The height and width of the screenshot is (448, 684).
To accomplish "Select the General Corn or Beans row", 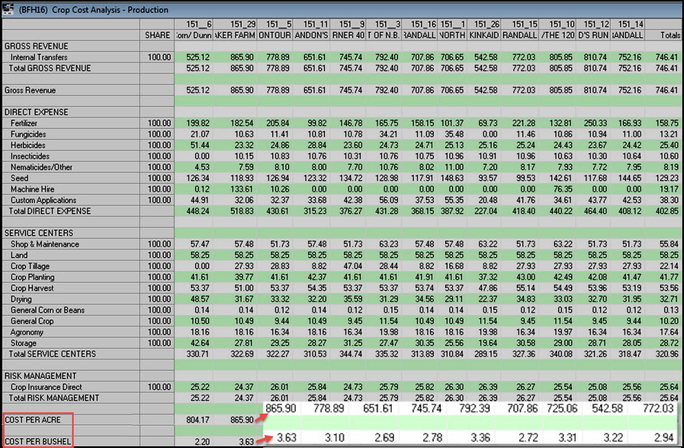I will click(48, 310).
